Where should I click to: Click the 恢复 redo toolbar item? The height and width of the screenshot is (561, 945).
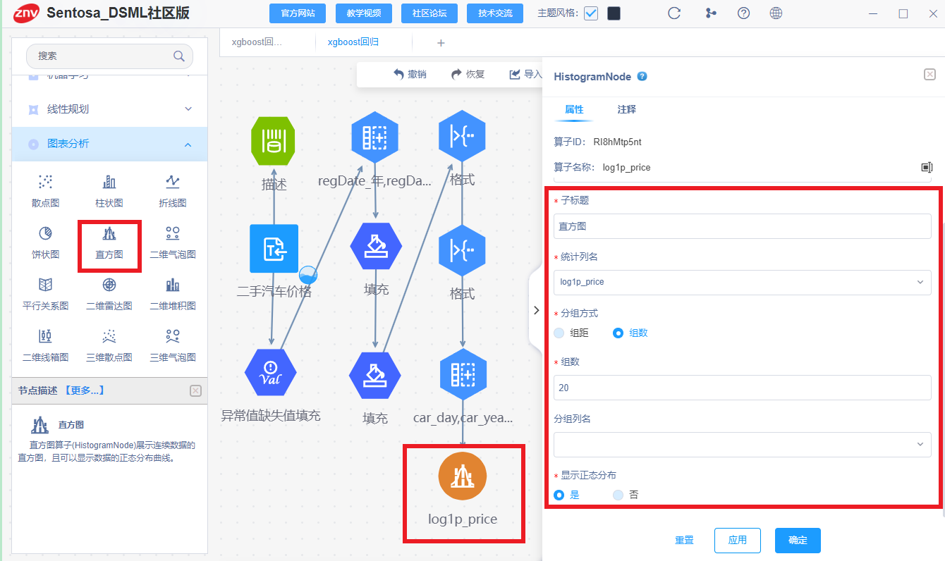click(x=468, y=74)
